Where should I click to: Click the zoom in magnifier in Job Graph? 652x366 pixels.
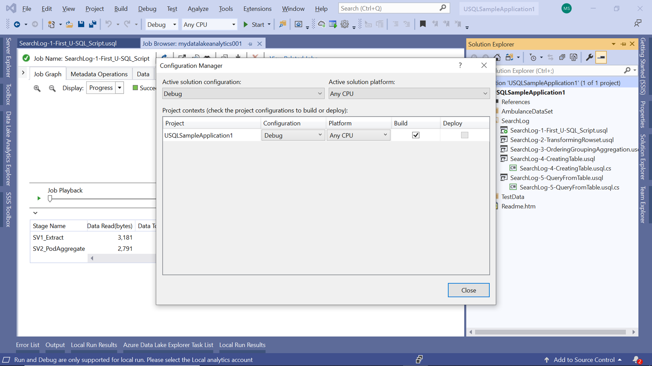37,88
